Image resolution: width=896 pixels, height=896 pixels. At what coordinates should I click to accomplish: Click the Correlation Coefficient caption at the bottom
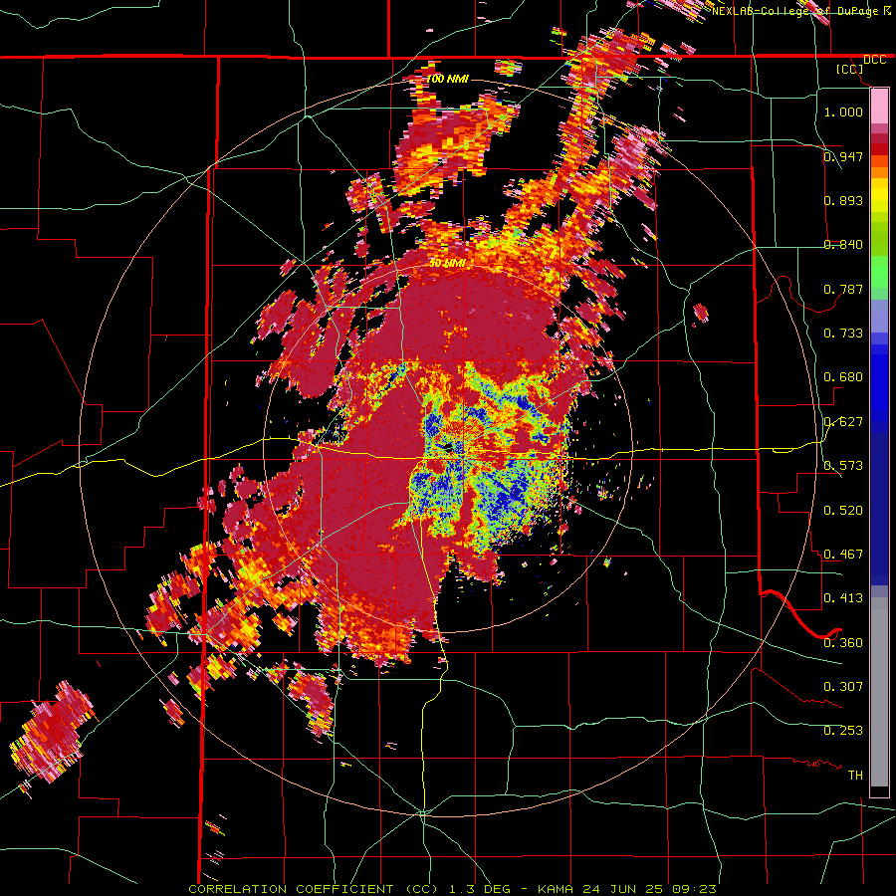coord(452,889)
